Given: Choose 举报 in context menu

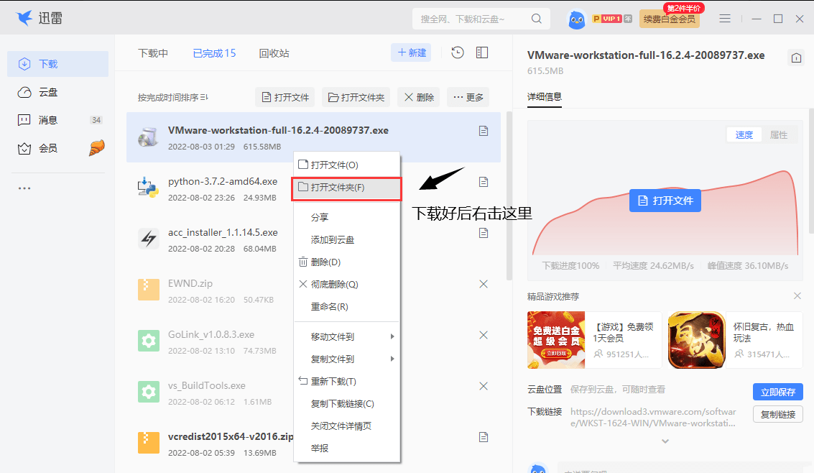Looking at the screenshot, I should (x=347, y=448).
